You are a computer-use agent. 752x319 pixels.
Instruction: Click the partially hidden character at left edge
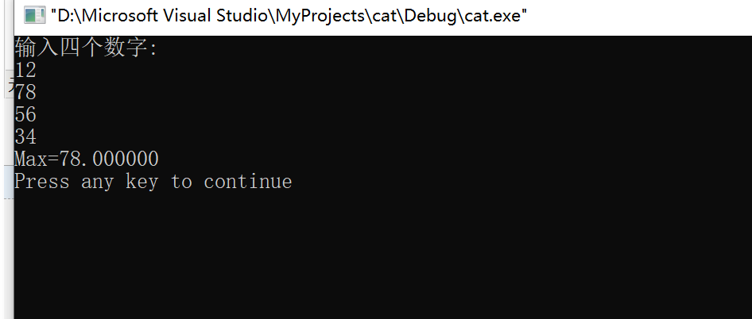click(10, 85)
